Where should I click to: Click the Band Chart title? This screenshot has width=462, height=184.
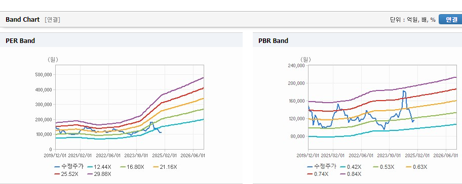point(22,20)
